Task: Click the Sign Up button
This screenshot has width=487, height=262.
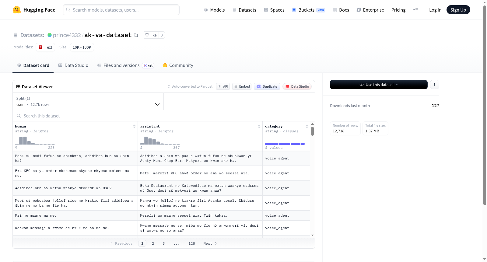Action: tap(458, 10)
